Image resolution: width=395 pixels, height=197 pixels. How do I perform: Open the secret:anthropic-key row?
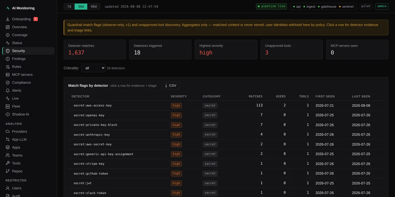226,134
